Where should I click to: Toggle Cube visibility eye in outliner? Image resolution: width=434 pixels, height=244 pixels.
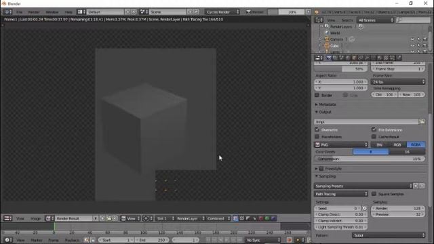tap(412, 45)
